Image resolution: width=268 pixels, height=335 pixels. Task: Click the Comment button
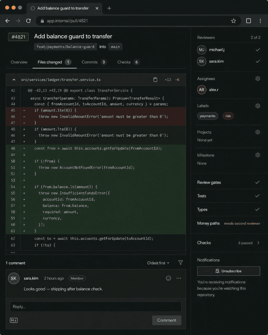167,320
